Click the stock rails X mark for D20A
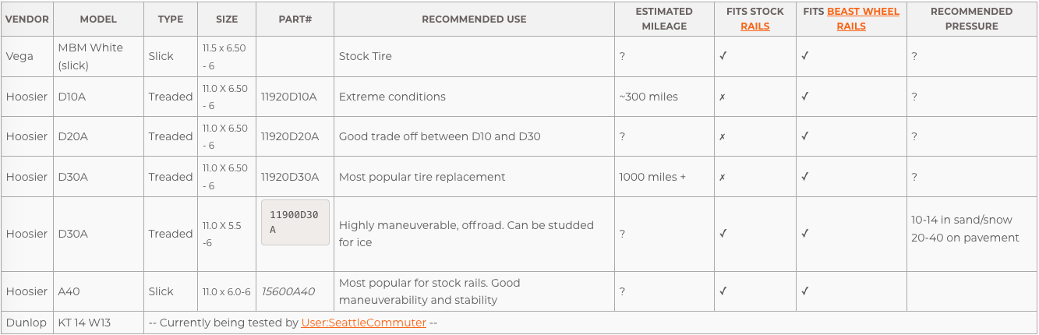This screenshot has height=335, width=1039. click(723, 136)
